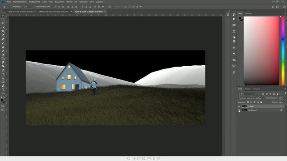Click the foreground color swatch in toolbox
The image size is (287, 161).
tap(2, 100)
